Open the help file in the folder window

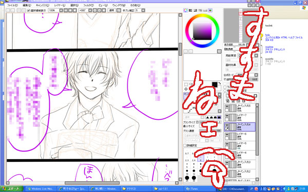point(283,37)
